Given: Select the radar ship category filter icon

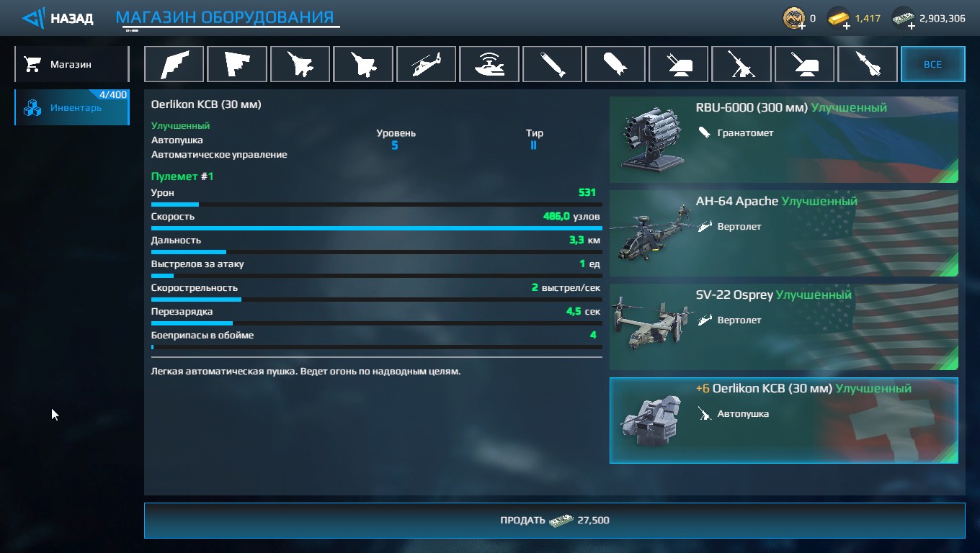Looking at the screenshot, I should click(x=489, y=64).
